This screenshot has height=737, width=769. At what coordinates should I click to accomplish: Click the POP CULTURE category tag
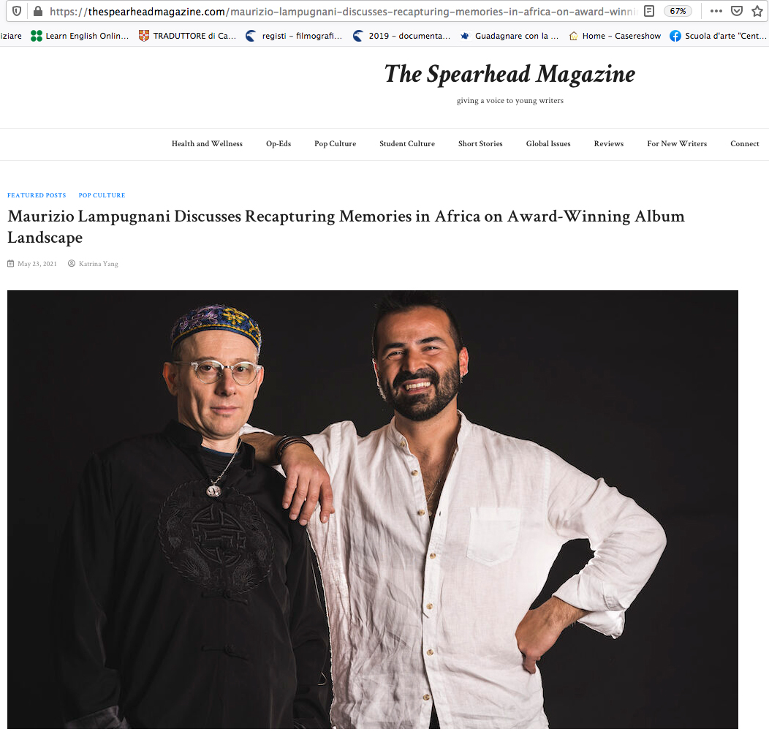coord(102,195)
